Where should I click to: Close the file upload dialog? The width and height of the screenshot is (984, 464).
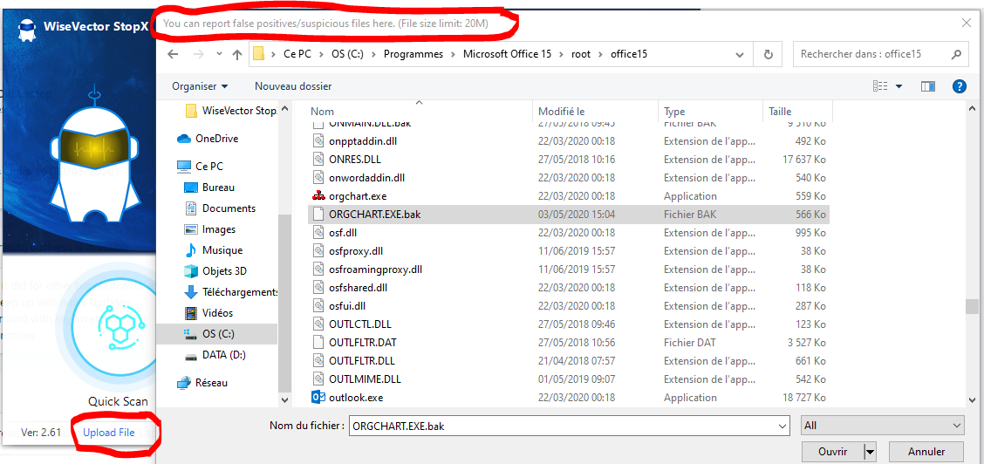pos(967,24)
